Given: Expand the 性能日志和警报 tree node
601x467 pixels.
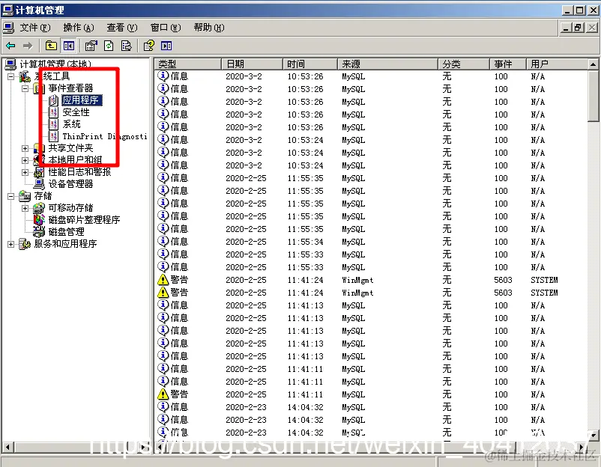Looking at the screenshot, I should [25, 172].
